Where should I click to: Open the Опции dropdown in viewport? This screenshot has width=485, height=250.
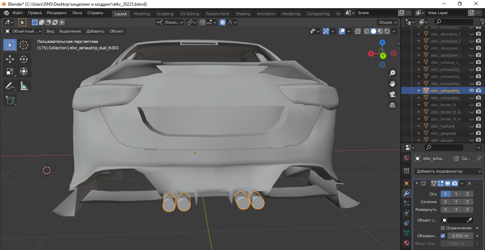387,22
